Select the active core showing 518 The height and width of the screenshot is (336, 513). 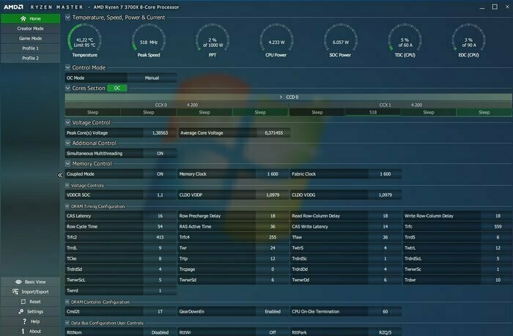click(373, 113)
